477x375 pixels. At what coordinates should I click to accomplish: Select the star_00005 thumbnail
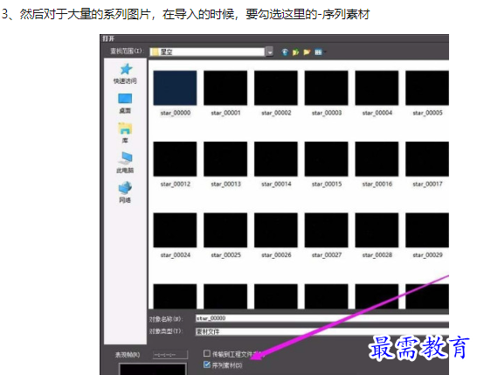[x=427, y=87]
